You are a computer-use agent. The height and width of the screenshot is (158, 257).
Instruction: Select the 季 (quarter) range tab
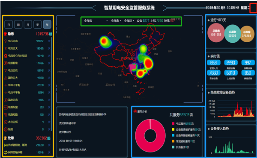(38, 25)
